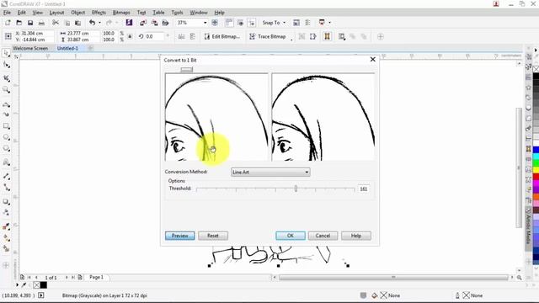Screen dimensions: 539x303
Task: Click the Open file folder icon
Action: tap(19, 23)
